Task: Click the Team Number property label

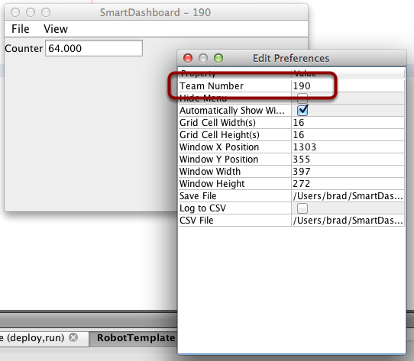Action: 212,86
